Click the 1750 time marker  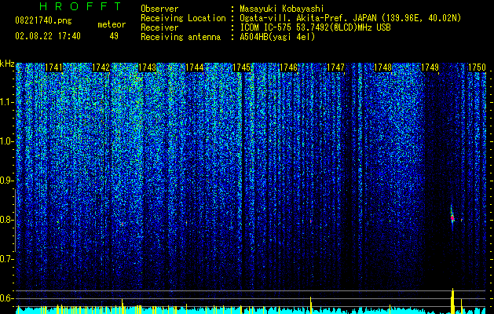pyautogui.click(x=477, y=68)
